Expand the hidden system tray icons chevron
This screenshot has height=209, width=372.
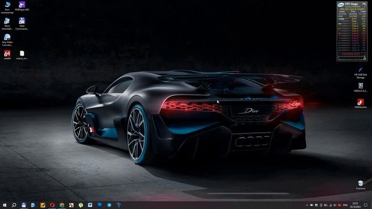[x=307, y=205]
